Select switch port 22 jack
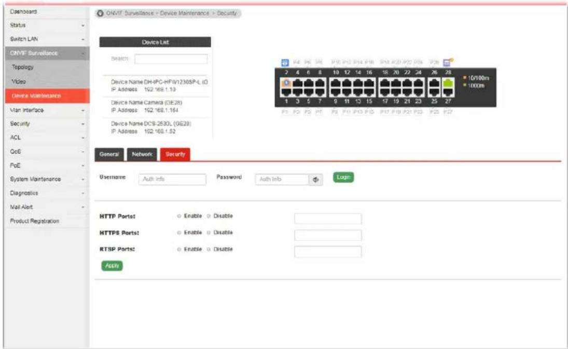The width and height of the screenshot is (568, 349). coord(407,83)
